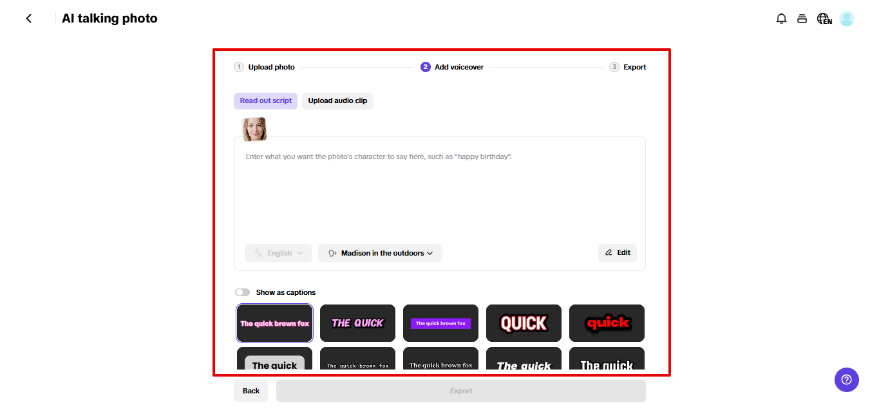
Task: Toggle the Show as captions switch
Action: point(243,292)
